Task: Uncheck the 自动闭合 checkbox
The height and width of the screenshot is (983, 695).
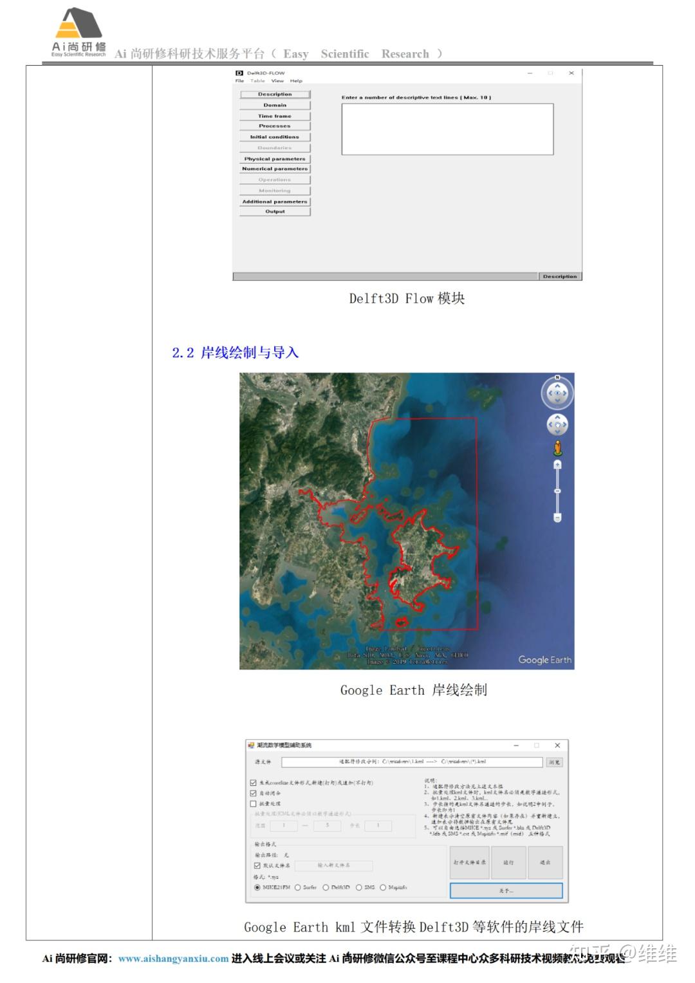Action: (x=253, y=794)
